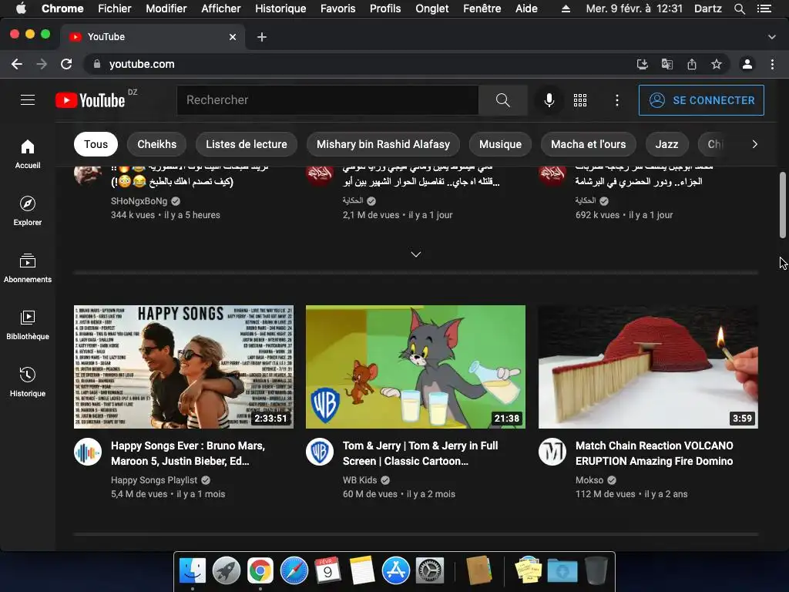This screenshot has width=789, height=592.
Task: Open the Mokso channel avatar
Action: tap(552, 452)
